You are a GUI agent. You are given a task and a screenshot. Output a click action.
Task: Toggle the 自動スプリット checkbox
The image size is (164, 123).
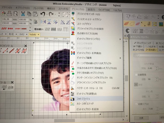tap(136, 104)
